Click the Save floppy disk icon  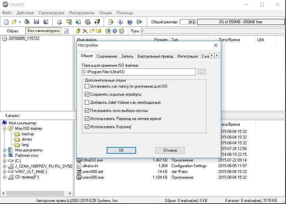click(x=36, y=22)
